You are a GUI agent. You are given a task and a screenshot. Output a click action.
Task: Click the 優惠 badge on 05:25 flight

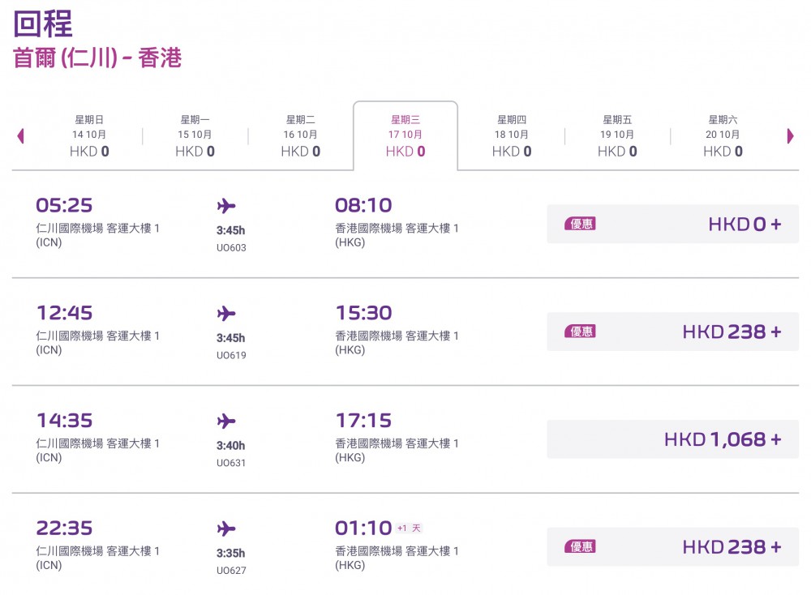(x=580, y=224)
